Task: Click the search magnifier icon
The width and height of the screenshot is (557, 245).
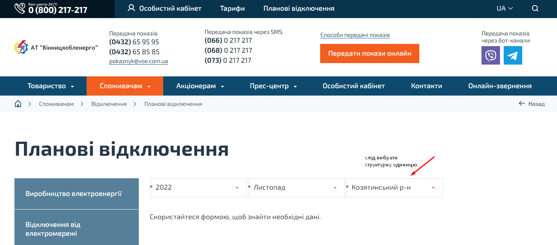Action: point(535,8)
